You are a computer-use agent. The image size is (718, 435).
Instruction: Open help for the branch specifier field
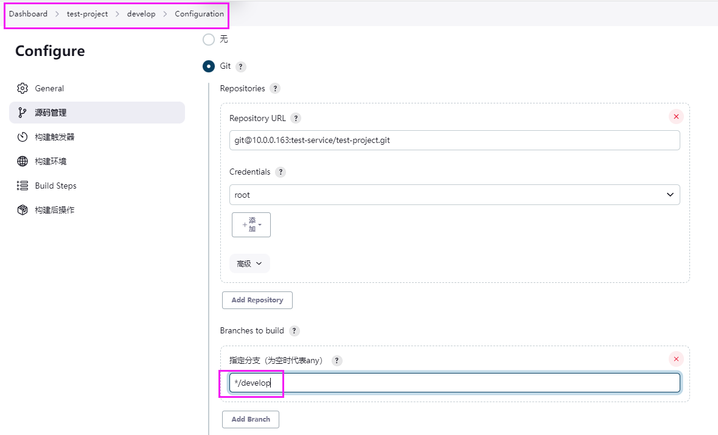pos(336,360)
